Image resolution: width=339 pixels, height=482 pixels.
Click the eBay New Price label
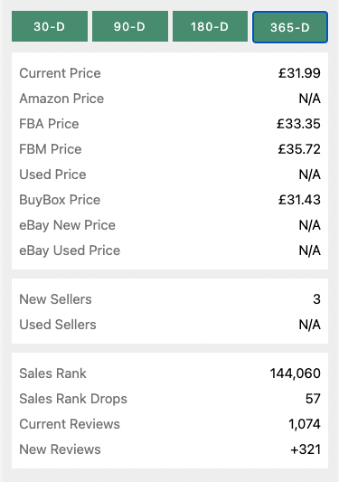click(x=67, y=225)
